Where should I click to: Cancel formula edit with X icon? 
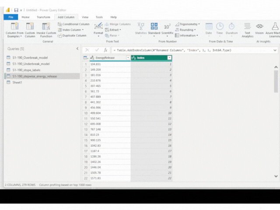(87, 50)
